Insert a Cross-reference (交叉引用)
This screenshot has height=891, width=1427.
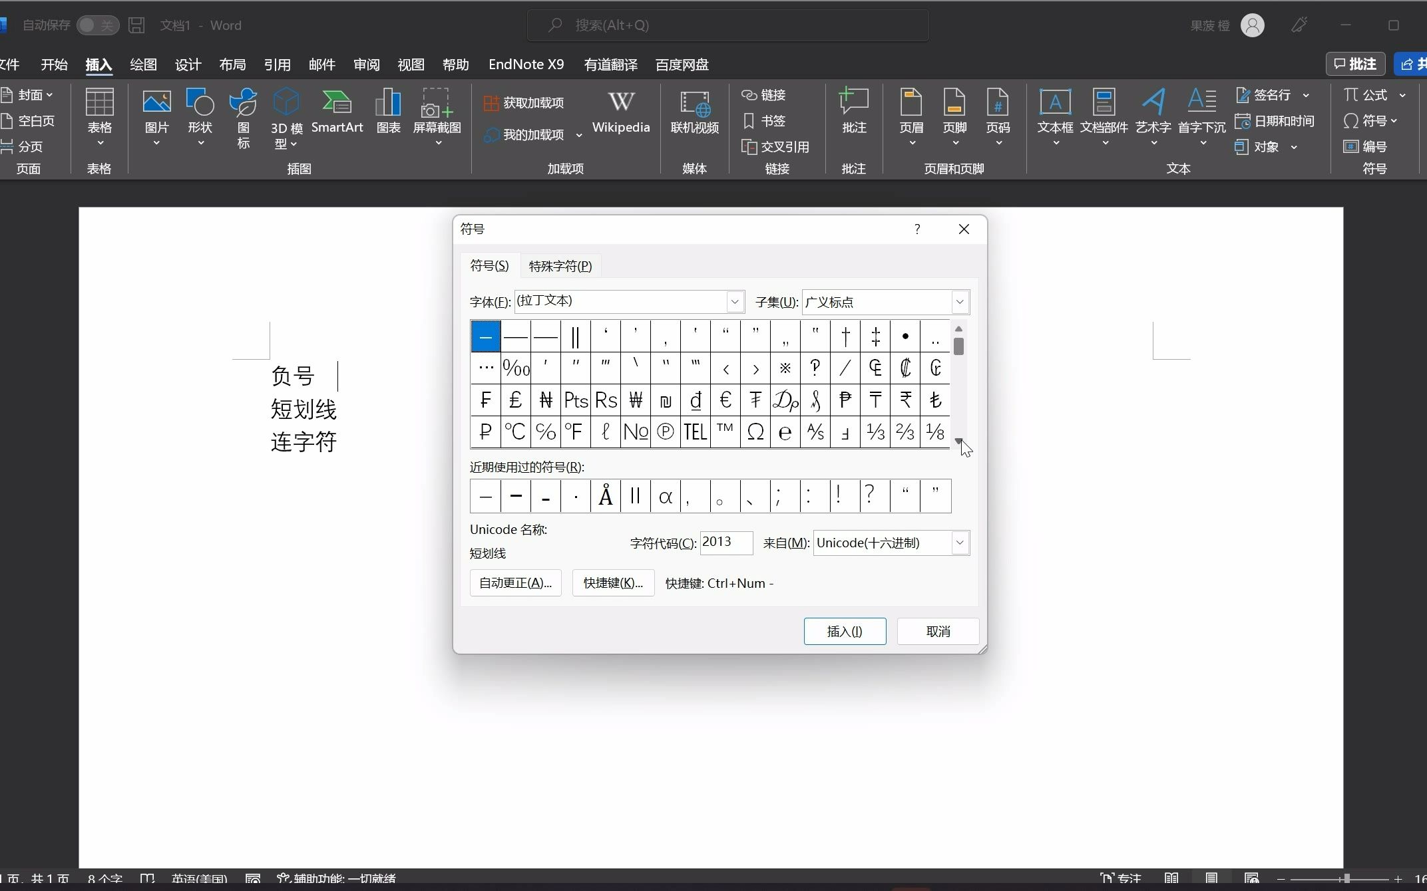pyautogui.click(x=775, y=147)
